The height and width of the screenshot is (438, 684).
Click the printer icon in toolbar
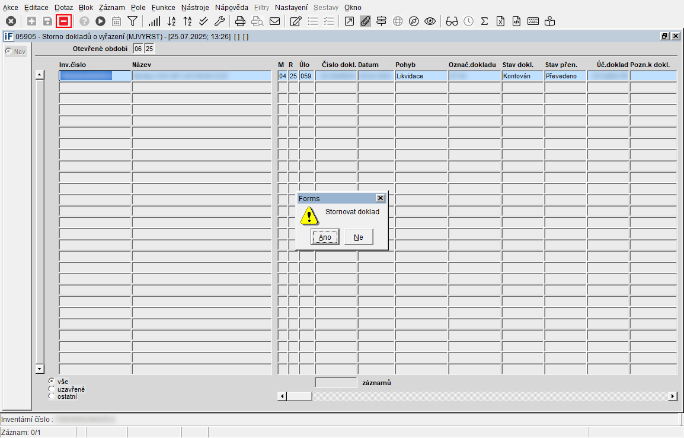pos(240,21)
